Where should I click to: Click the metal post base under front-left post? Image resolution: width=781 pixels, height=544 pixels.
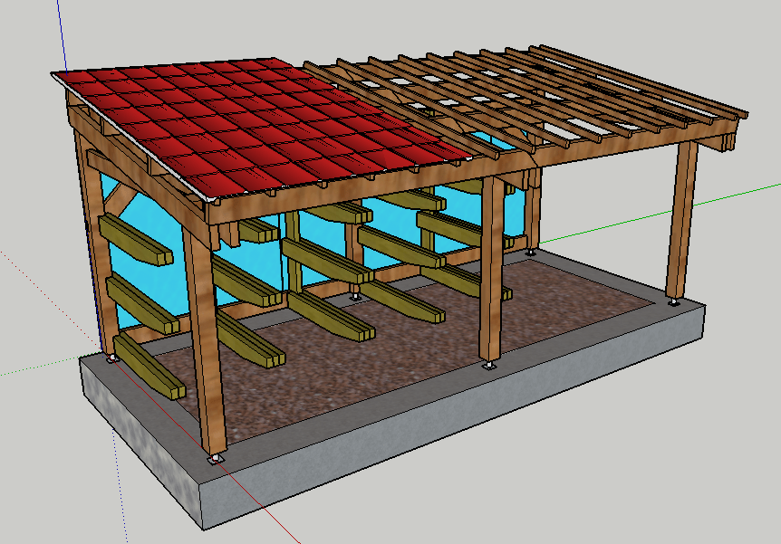[x=217, y=459]
